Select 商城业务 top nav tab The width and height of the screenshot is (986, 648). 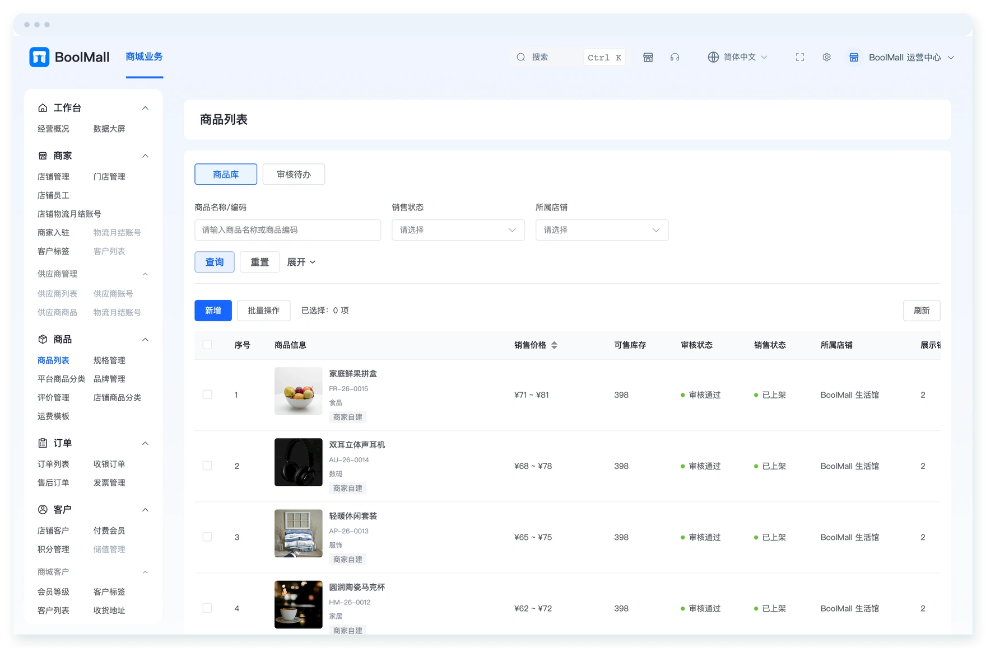[145, 57]
